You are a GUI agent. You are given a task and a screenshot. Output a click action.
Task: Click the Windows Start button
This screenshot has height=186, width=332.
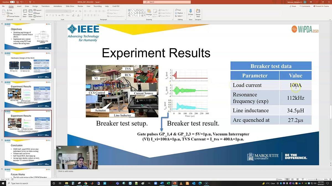click(x=3, y=183)
